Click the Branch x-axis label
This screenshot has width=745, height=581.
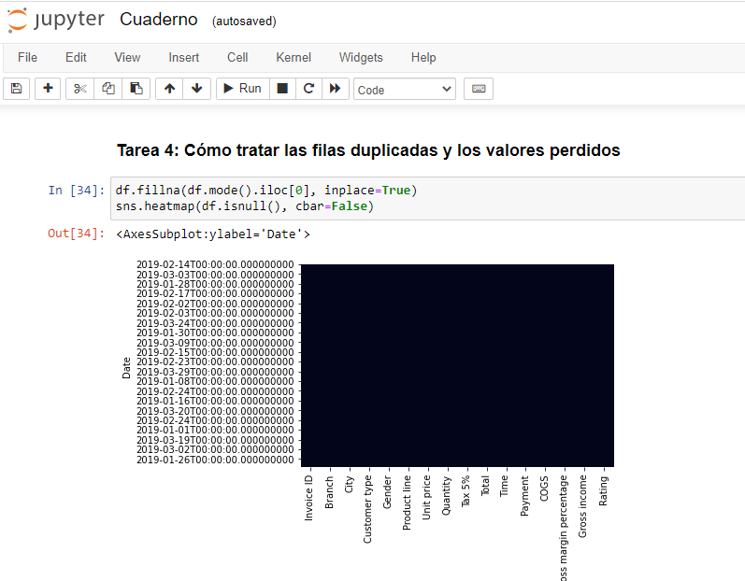(329, 492)
